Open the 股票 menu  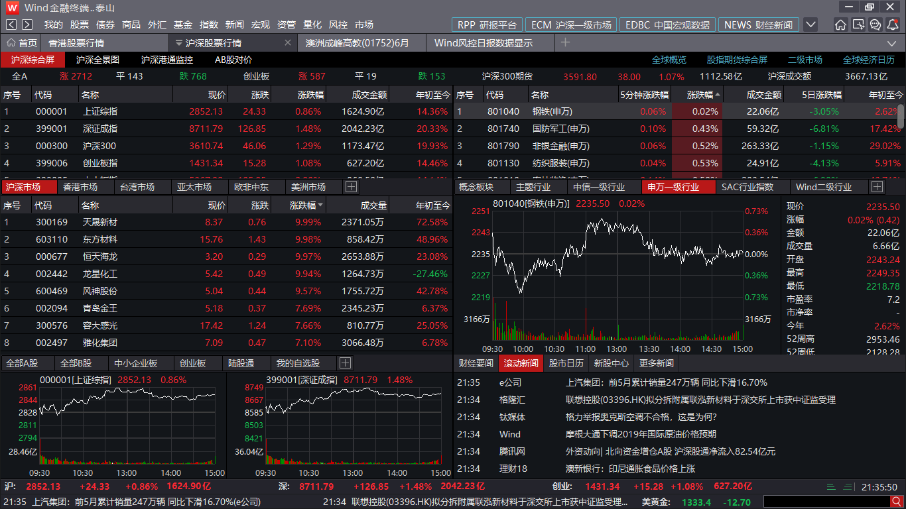point(80,25)
